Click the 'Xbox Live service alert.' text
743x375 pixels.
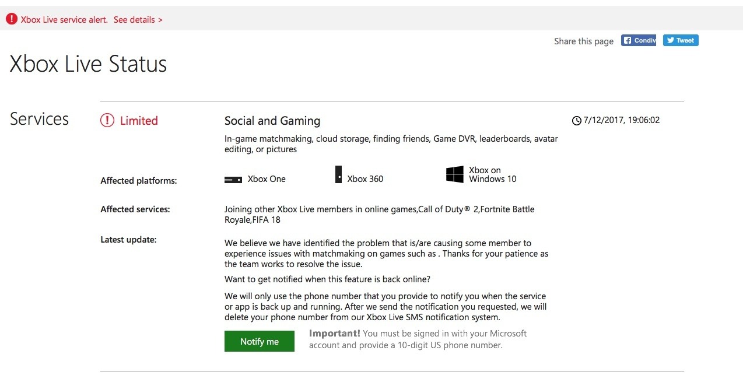pyautogui.click(x=64, y=20)
